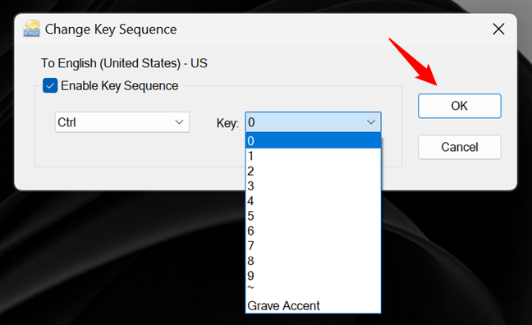Uncheck the Enable Key Sequence checkbox
Image resolution: width=532 pixels, height=325 pixels.
pyautogui.click(x=50, y=85)
